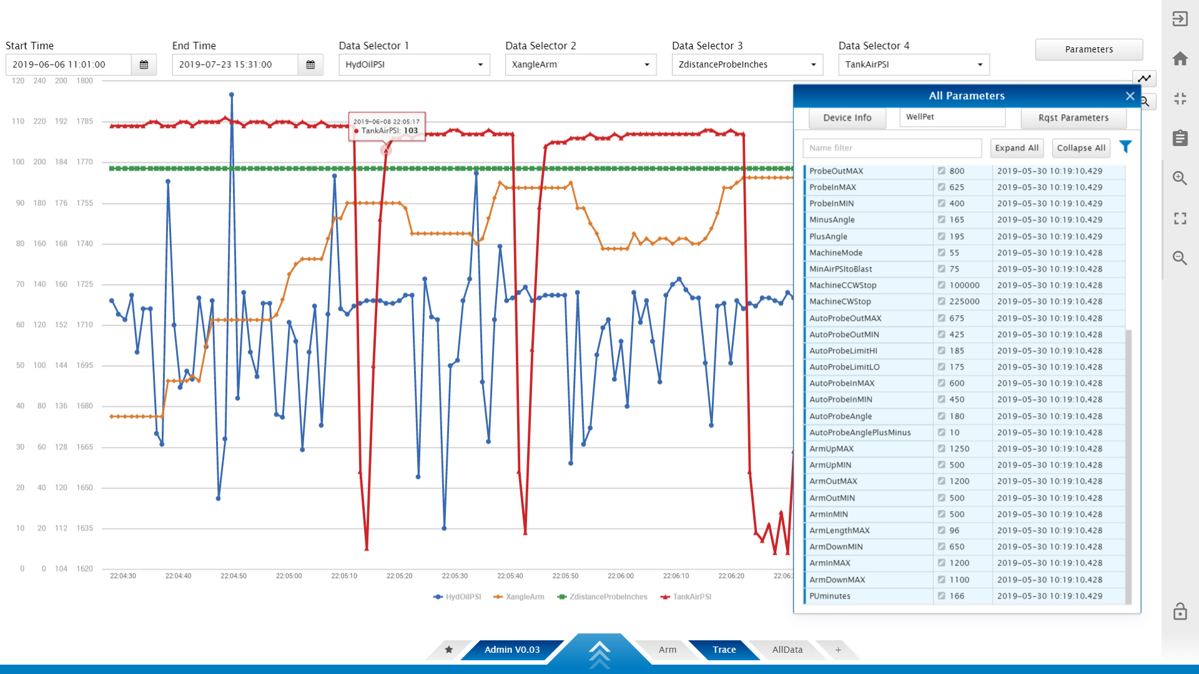
Task: Click the home icon in the sidebar
Action: tap(1180, 59)
